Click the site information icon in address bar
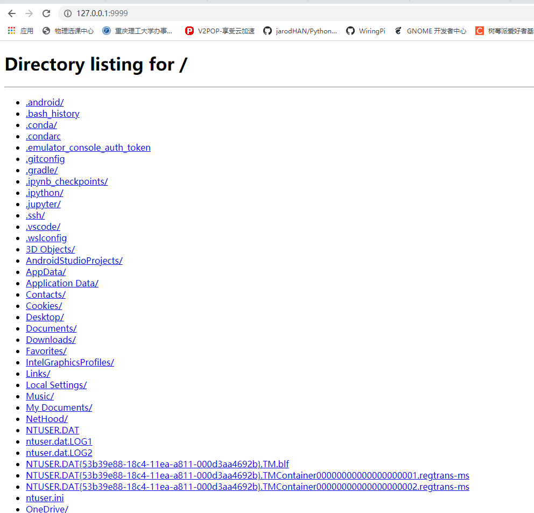Image resolution: width=534 pixels, height=513 pixels. tap(68, 13)
